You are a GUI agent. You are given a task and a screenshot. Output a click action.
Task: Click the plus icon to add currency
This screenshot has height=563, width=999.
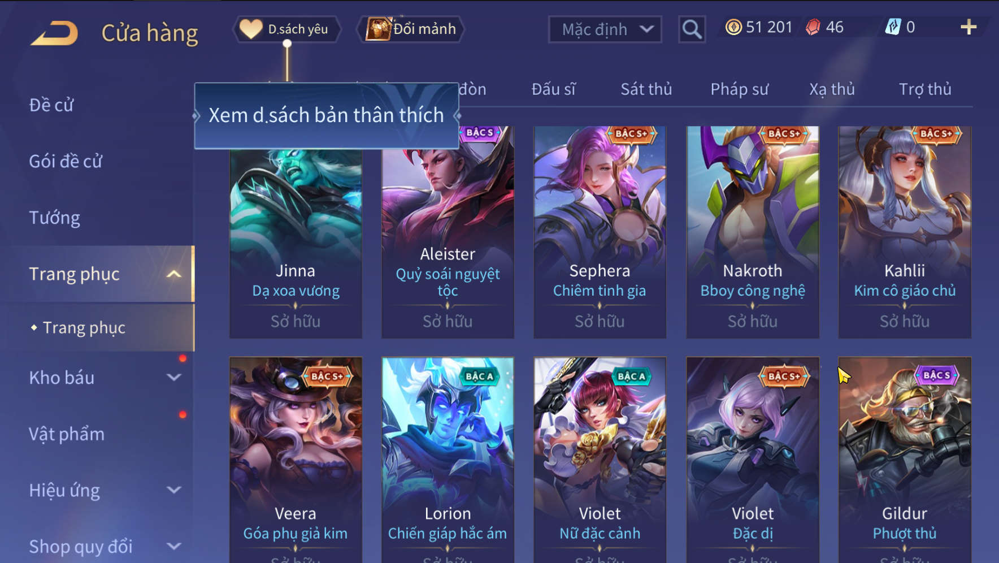point(968,27)
